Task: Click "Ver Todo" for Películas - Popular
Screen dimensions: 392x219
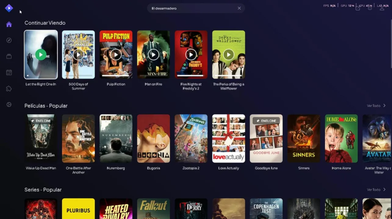Action: (x=376, y=106)
